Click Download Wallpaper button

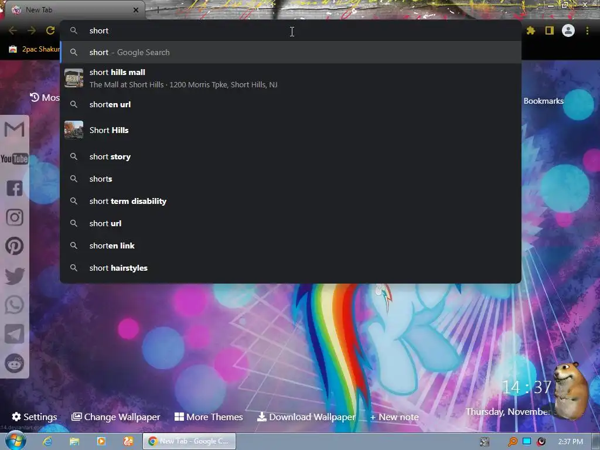306,417
